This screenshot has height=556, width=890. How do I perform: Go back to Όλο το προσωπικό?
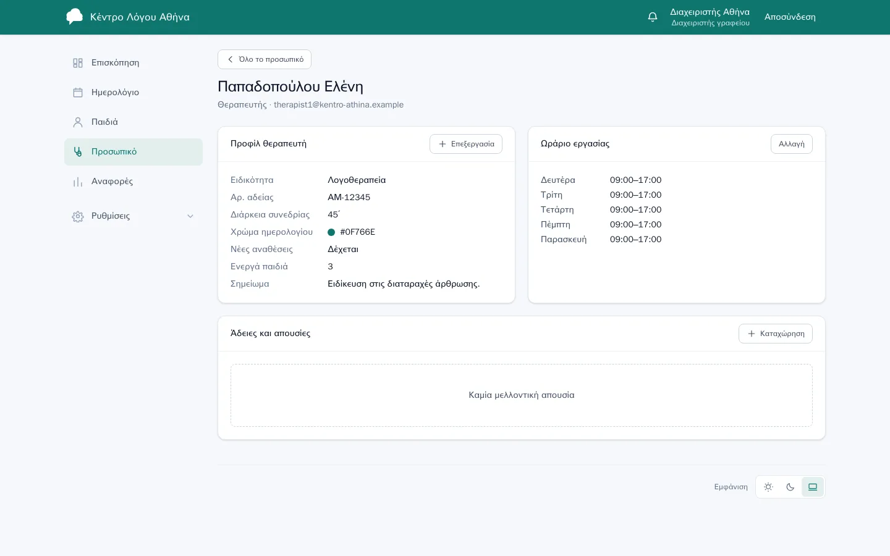(265, 59)
